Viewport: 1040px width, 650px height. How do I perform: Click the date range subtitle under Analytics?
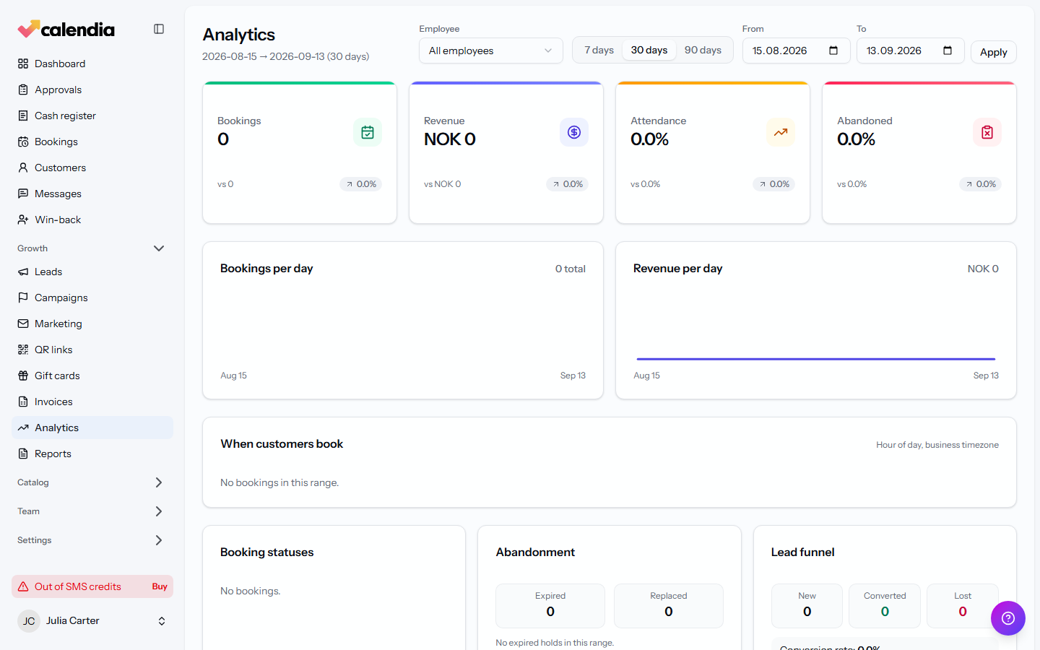click(285, 56)
